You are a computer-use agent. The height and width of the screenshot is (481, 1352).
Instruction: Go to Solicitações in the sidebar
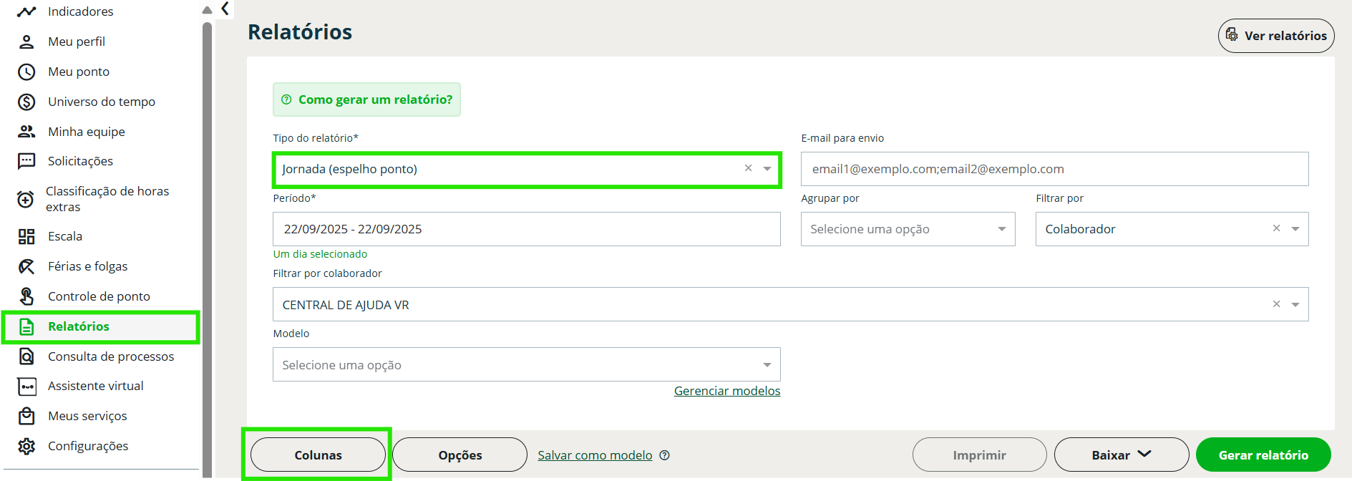(x=80, y=161)
